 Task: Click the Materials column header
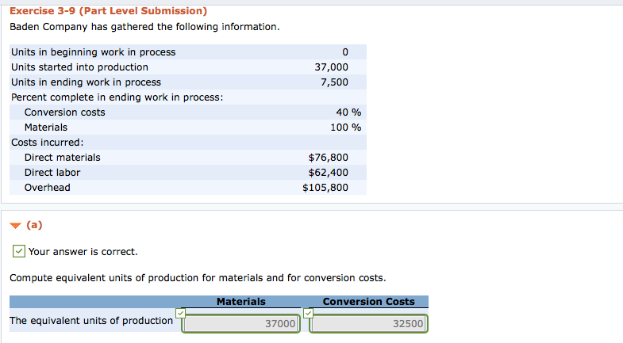(x=240, y=302)
